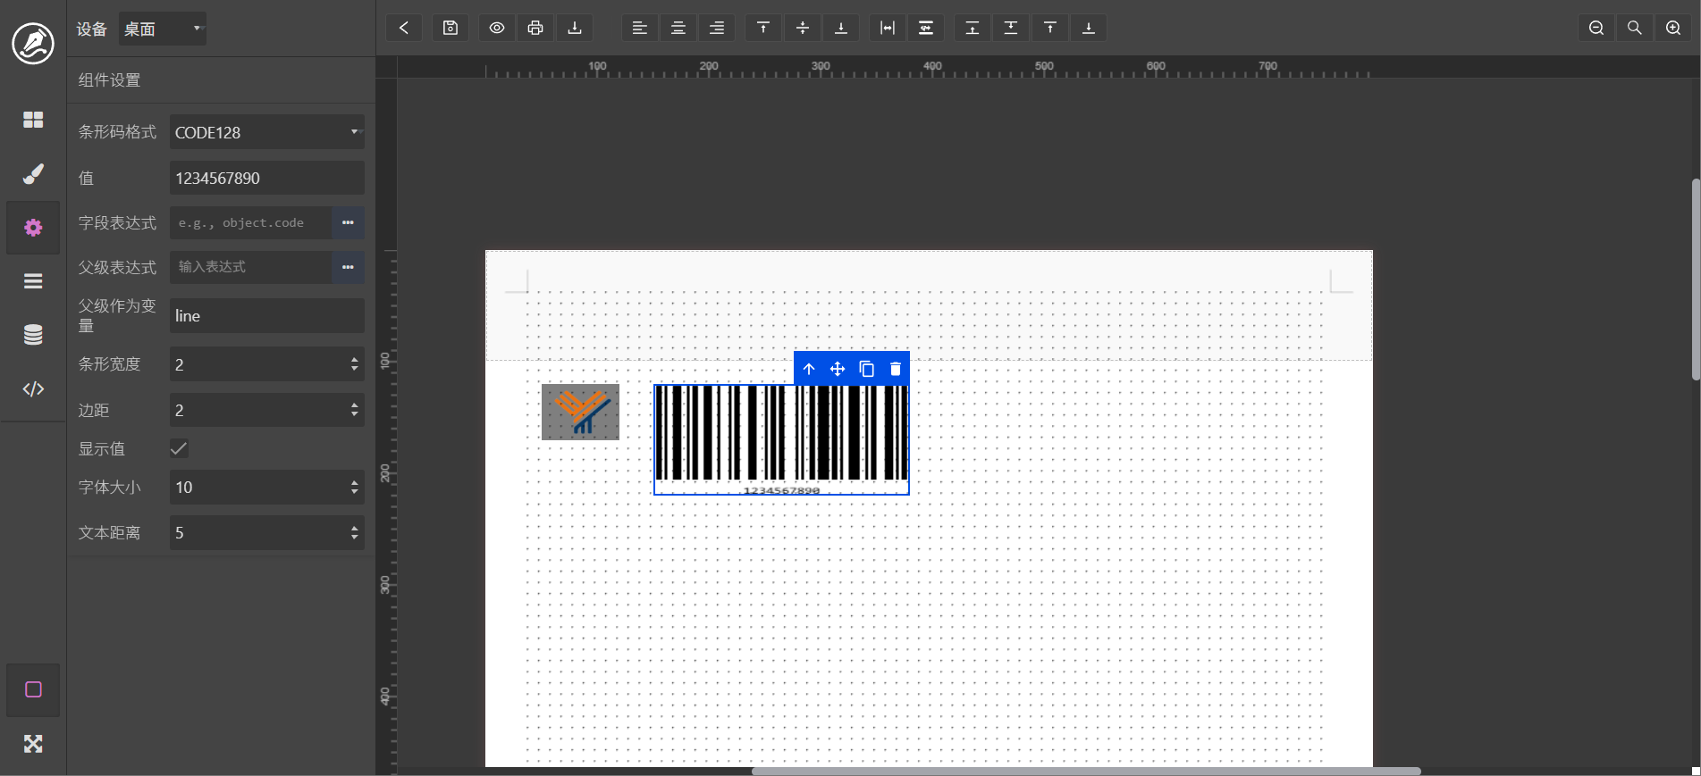Toggle the pink square outline button
Screen dimensions: 1701x776
[33, 689]
